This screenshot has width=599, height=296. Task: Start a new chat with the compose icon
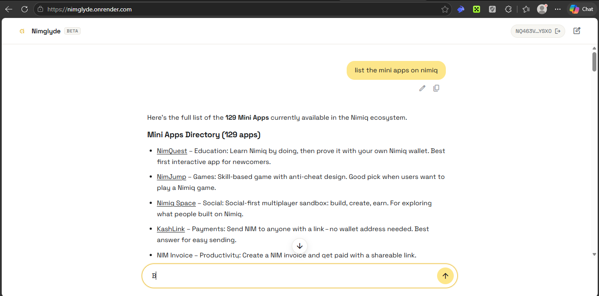[x=577, y=31]
